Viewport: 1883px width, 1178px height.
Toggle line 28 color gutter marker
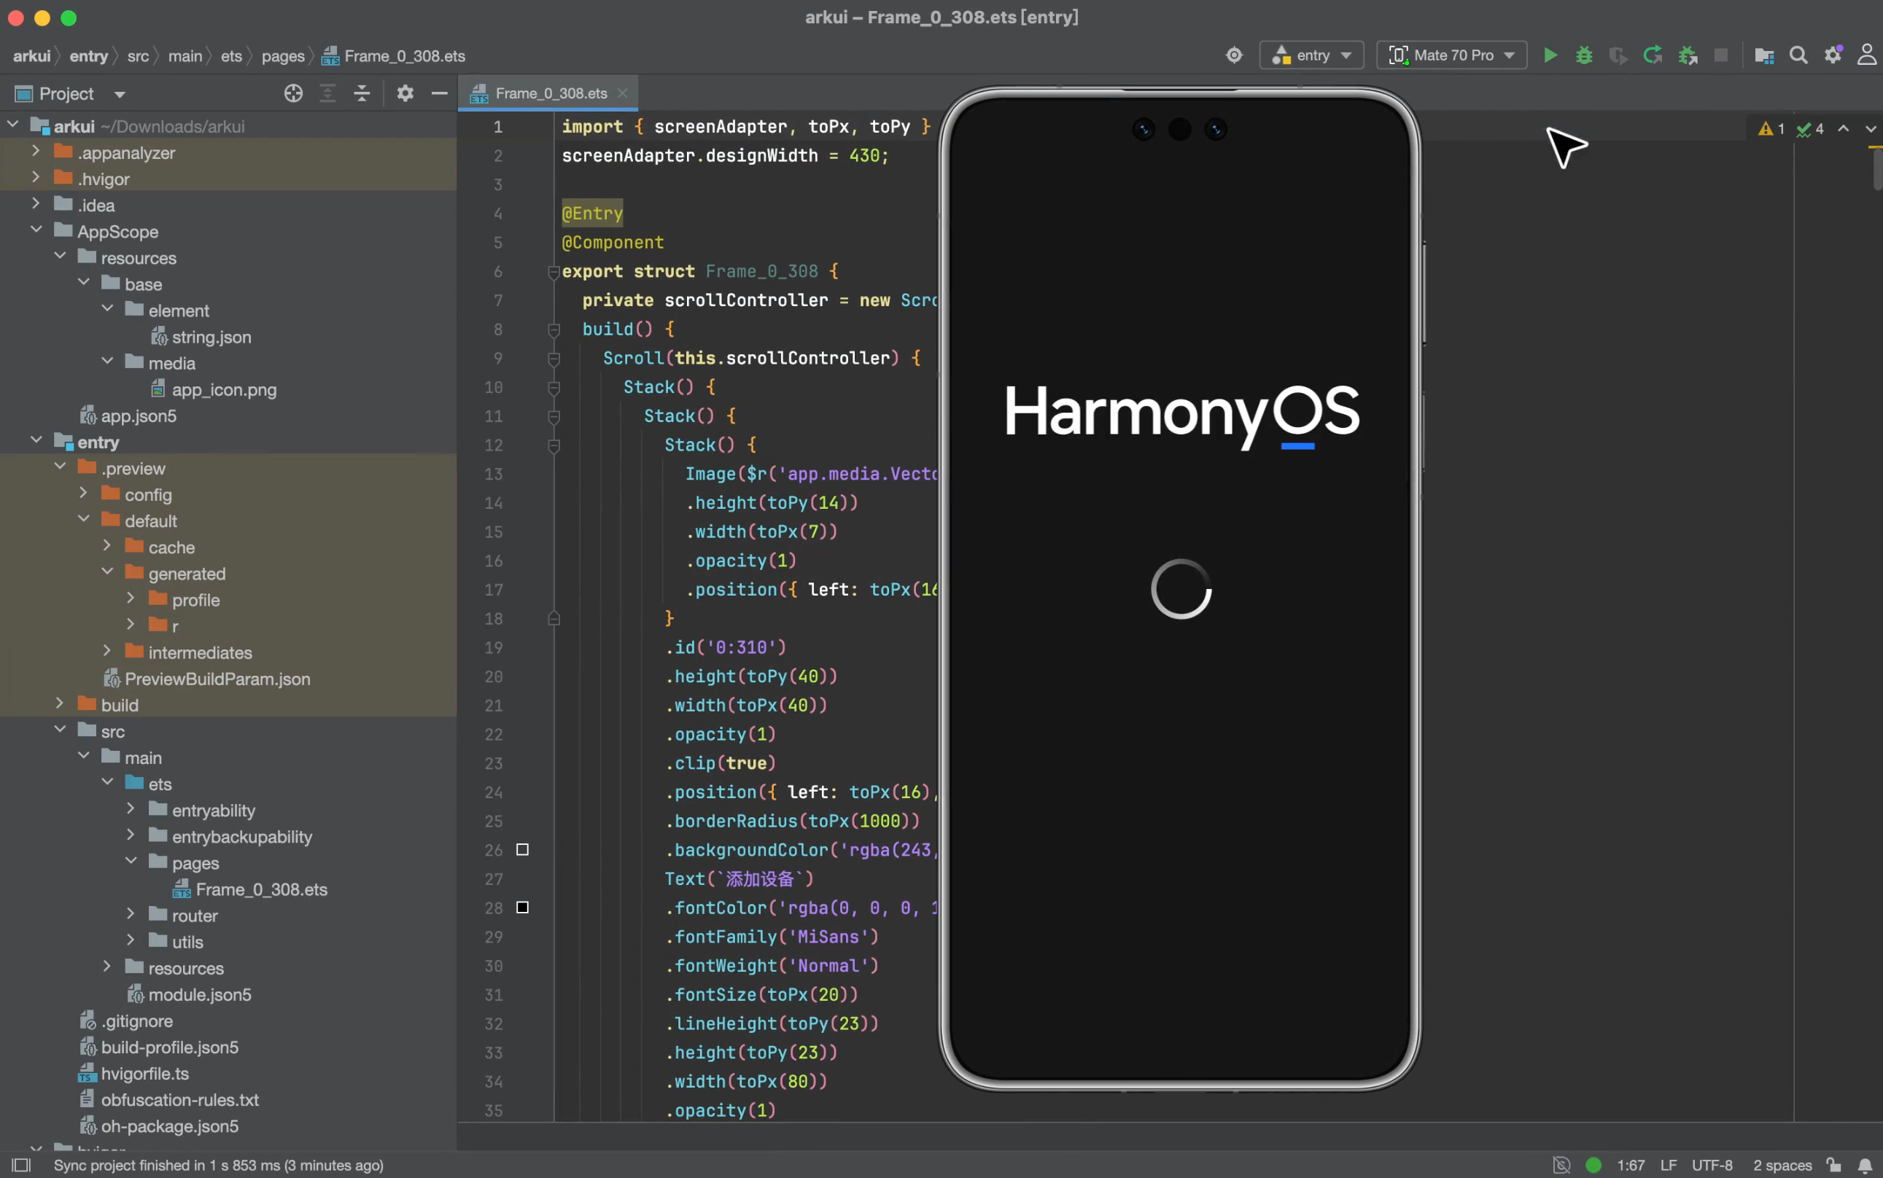click(522, 907)
